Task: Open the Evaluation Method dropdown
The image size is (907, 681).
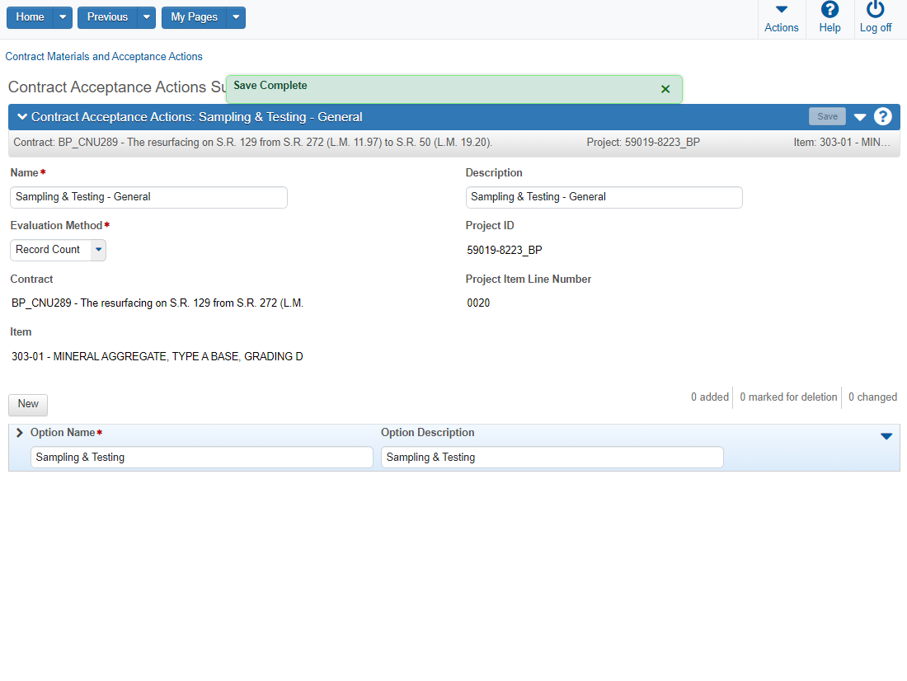Action: 98,250
